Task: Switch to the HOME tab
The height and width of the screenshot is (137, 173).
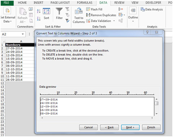Action: click(22, 3)
